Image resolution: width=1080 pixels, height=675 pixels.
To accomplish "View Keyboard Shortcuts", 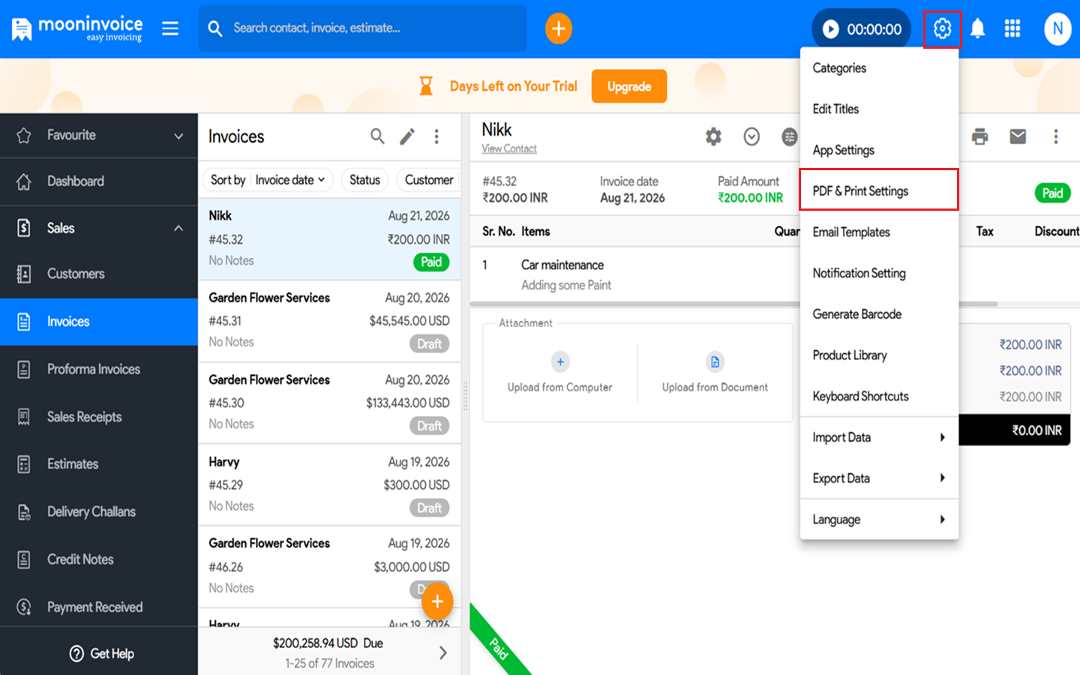I will pyautogui.click(x=879, y=397).
